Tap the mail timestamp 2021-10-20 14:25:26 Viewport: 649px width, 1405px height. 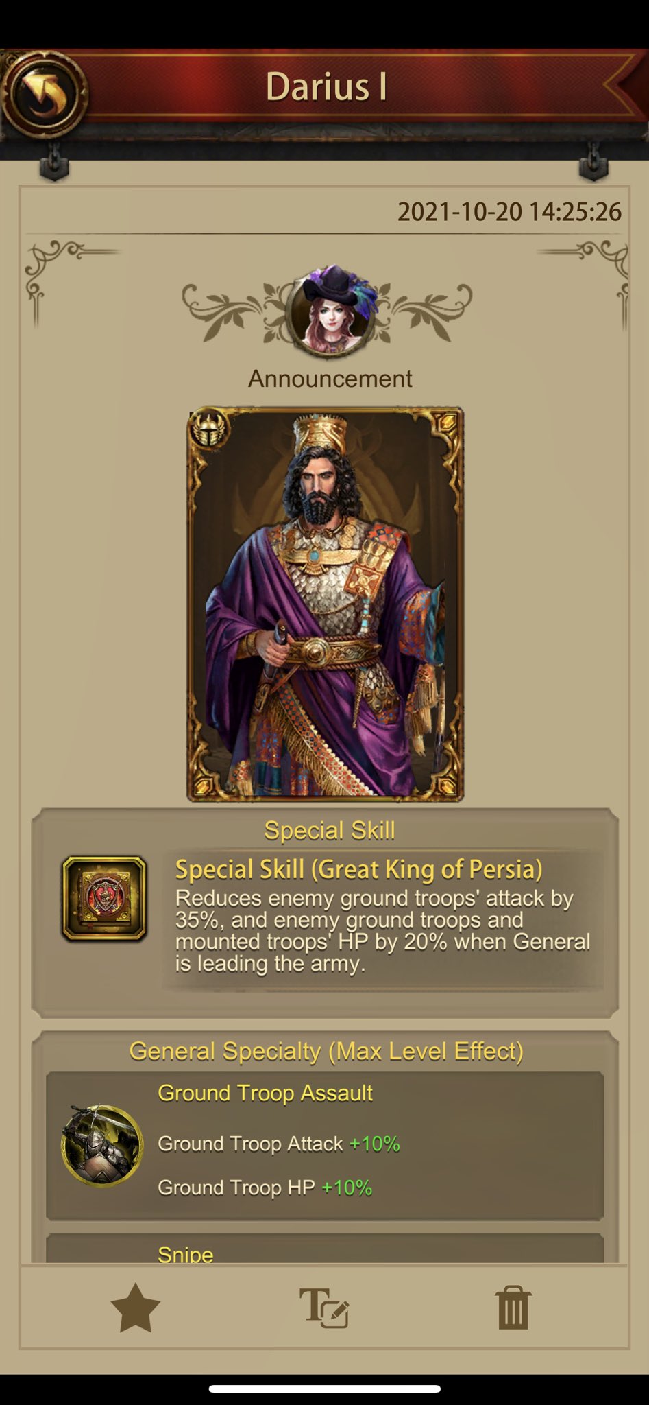[510, 212]
